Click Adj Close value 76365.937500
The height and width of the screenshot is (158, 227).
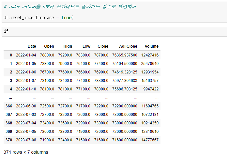click(x=125, y=55)
